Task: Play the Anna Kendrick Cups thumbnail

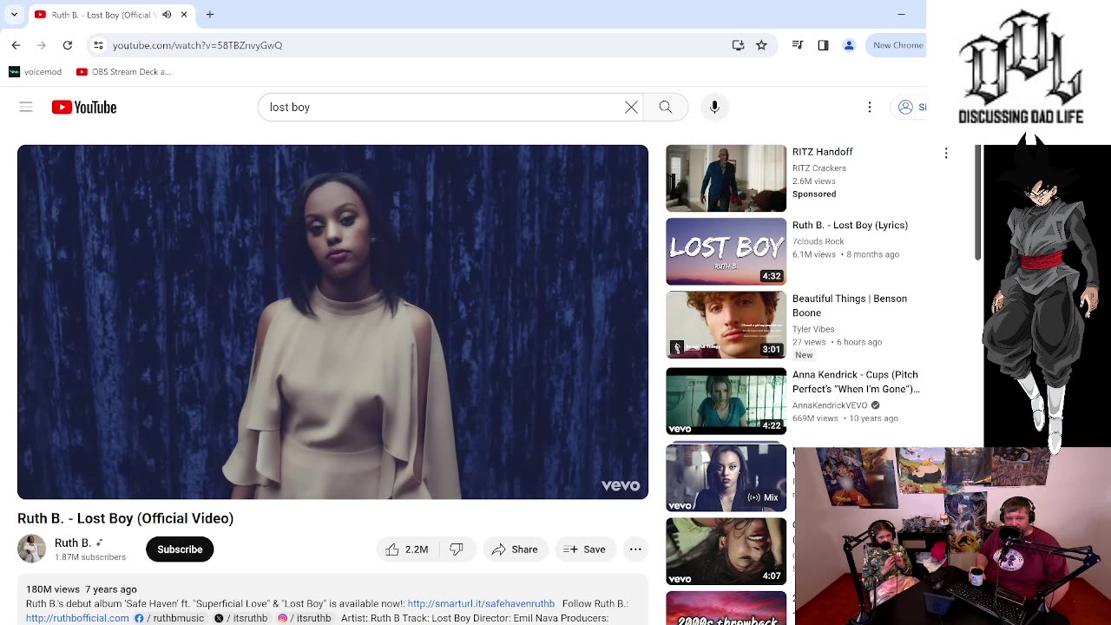Action: pos(726,401)
